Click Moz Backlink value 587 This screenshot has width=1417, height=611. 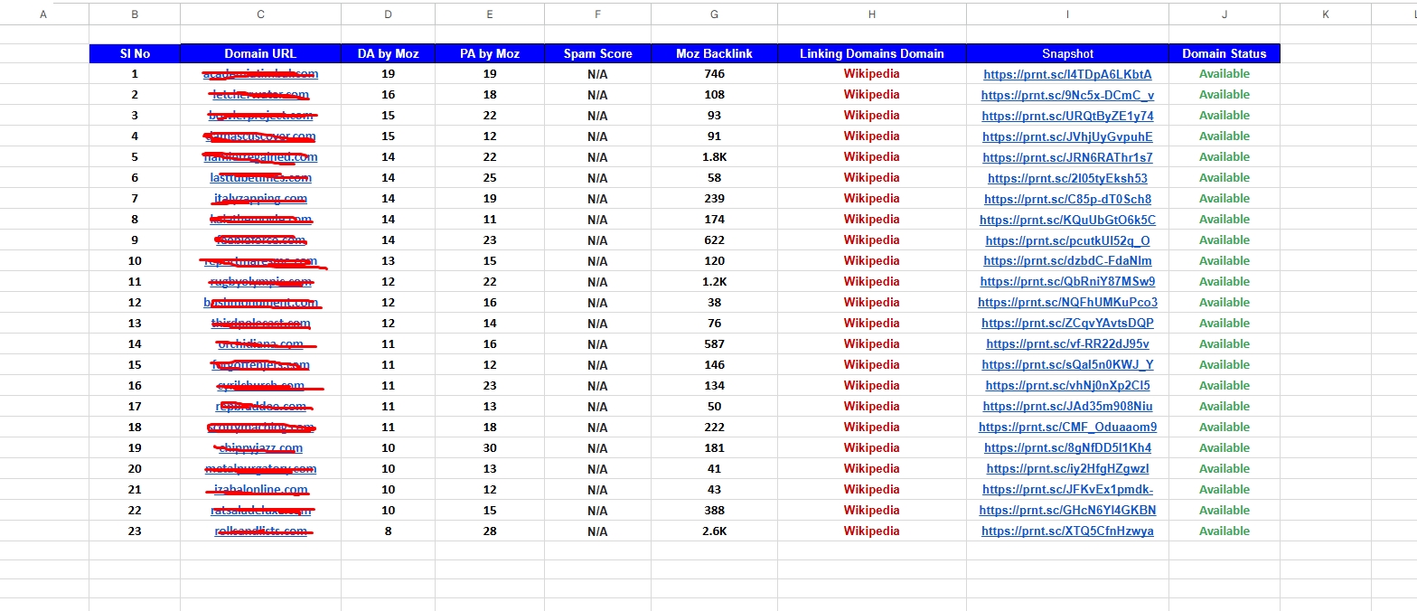coord(714,343)
